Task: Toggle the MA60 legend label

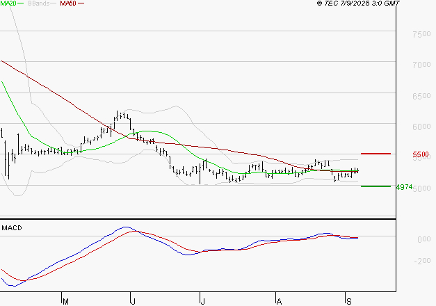Action: 67,3
